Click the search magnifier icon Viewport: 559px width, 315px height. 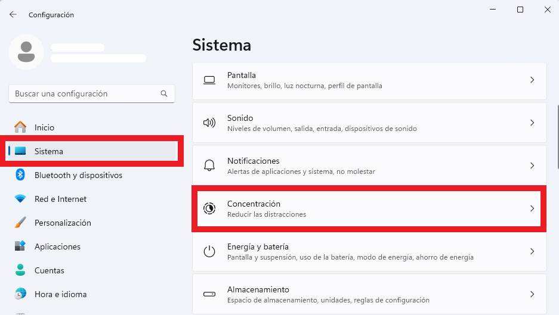164,93
